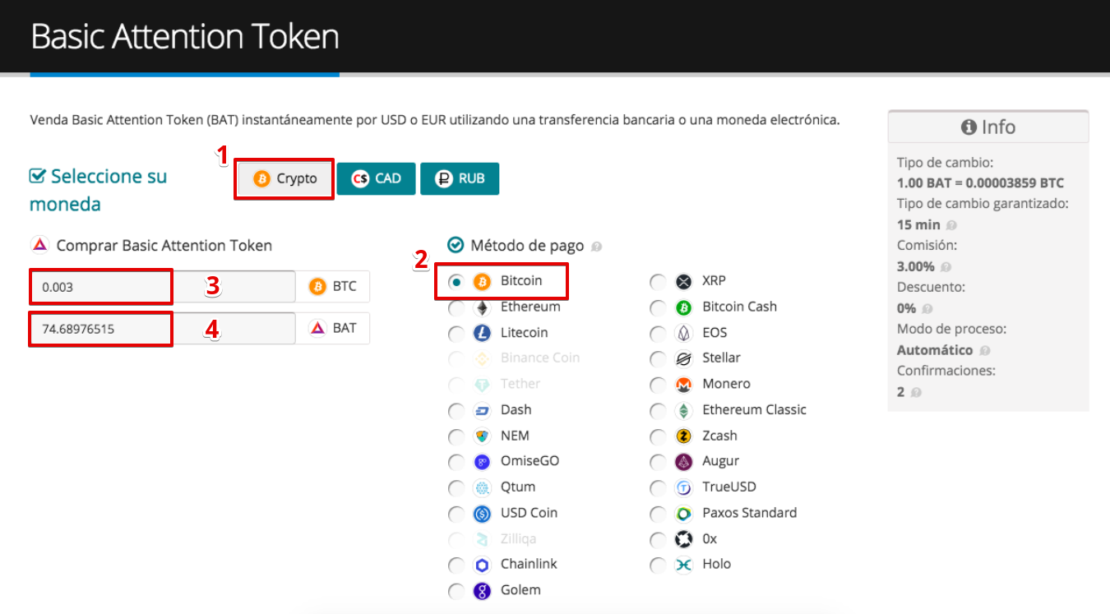
Task: Click the Bitcoin orange coin icon
Action: (482, 281)
